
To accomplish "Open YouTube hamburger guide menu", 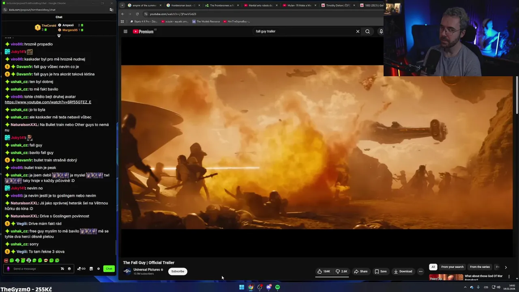I will click(125, 31).
